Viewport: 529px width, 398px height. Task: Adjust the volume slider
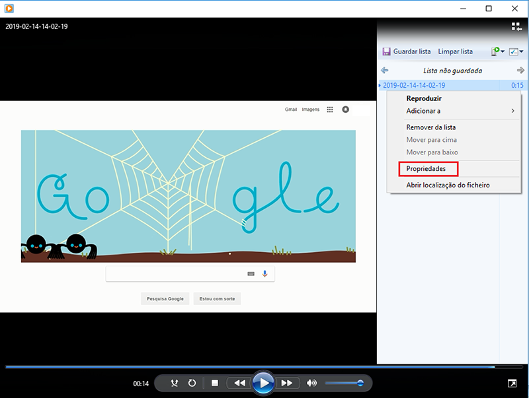pos(345,383)
